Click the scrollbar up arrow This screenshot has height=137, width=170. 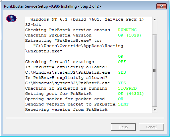tap(155, 20)
